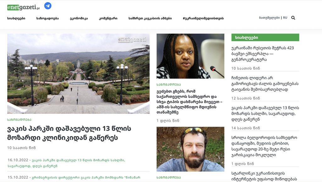The image size is (322, 182).
Task: Switch language to RU
Action: click(x=285, y=18)
